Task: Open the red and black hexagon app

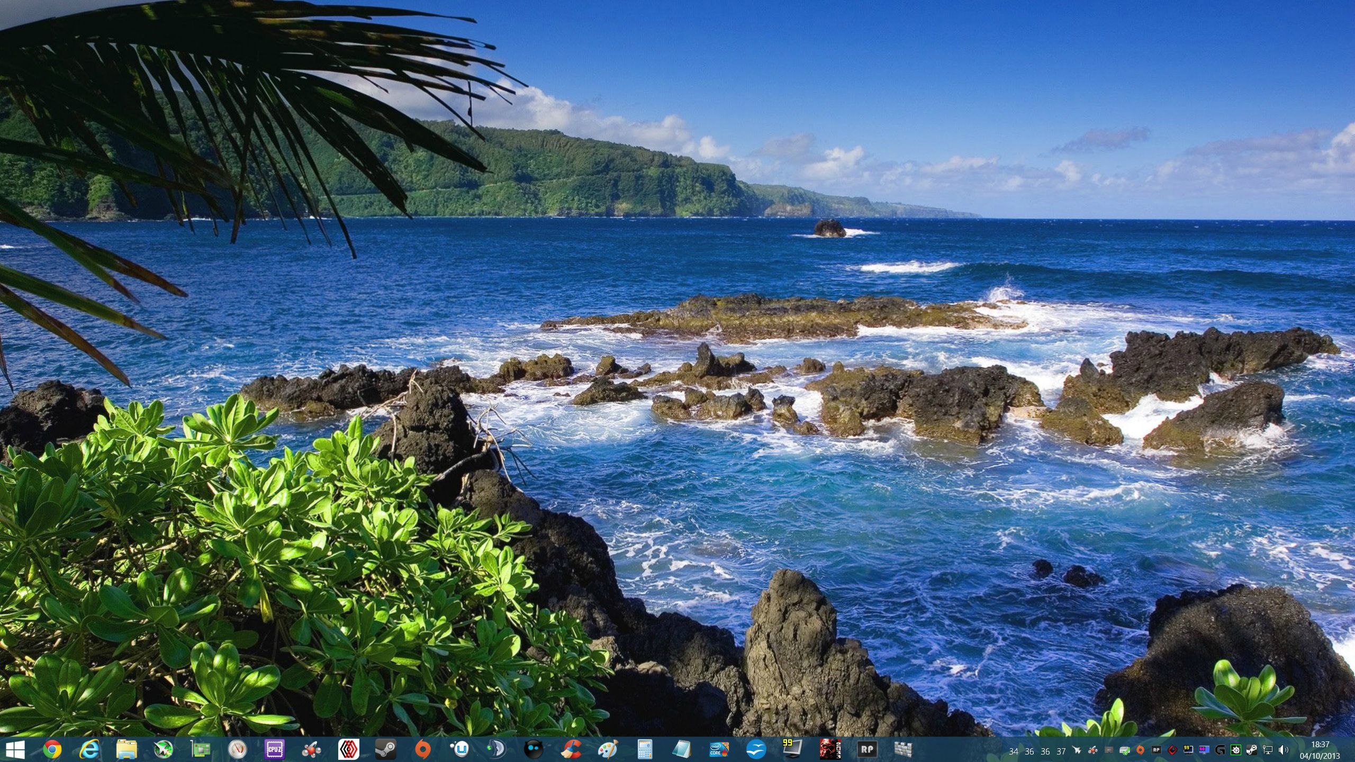Action: pyautogui.click(x=348, y=749)
